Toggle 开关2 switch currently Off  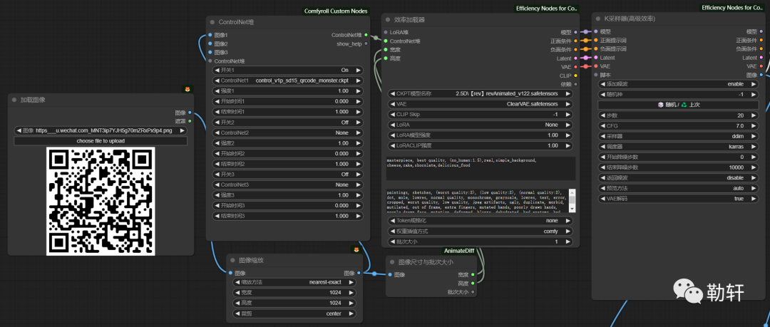pos(288,123)
